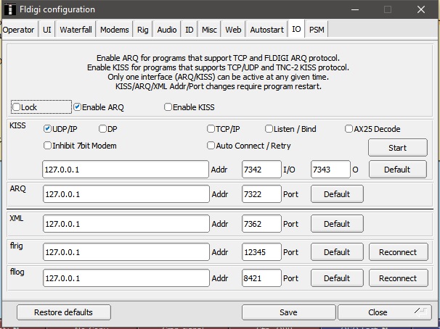
Task: Open the UI tab
Action: click(47, 30)
